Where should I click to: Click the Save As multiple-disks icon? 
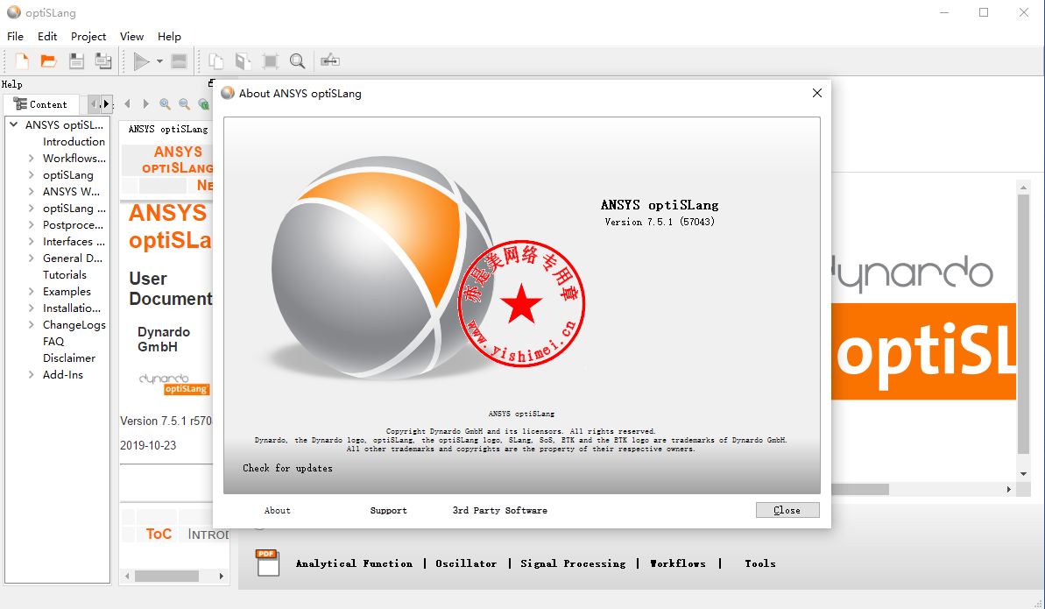(103, 61)
